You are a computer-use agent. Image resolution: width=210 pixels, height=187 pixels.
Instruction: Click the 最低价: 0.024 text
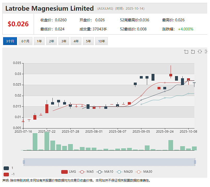52,29
